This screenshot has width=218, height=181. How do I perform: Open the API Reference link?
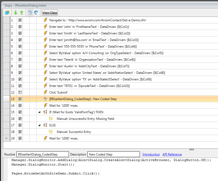pyautogui.click(x=172, y=154)
